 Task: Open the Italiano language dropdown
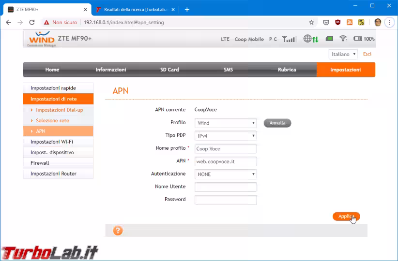(343, 54)
